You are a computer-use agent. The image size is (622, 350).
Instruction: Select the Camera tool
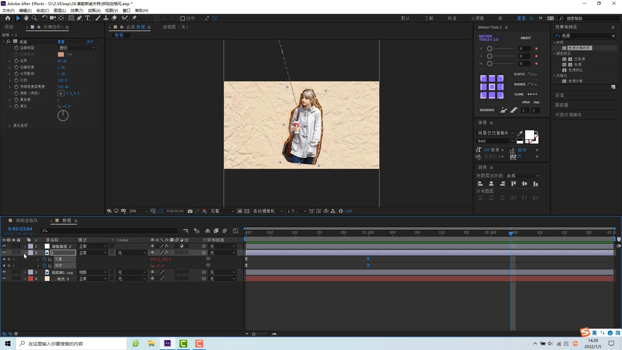click(x=52, y=18)
